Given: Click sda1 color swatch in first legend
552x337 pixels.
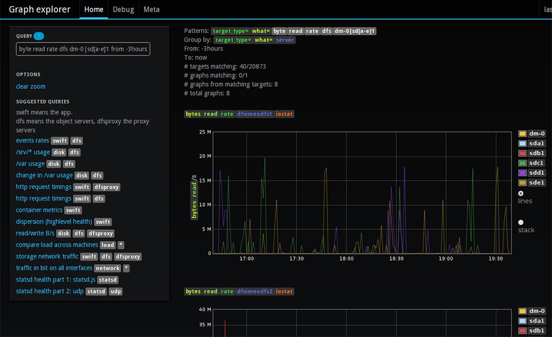Looking at the screenshot, I should click(x=522, y=144).
